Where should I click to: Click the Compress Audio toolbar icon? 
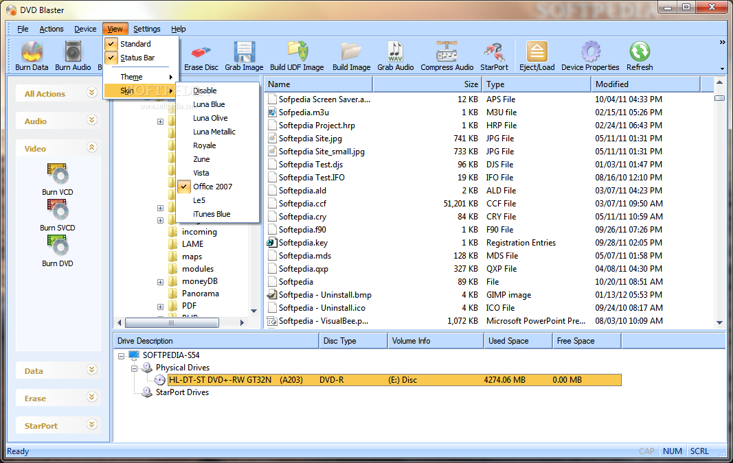[447, 51]
